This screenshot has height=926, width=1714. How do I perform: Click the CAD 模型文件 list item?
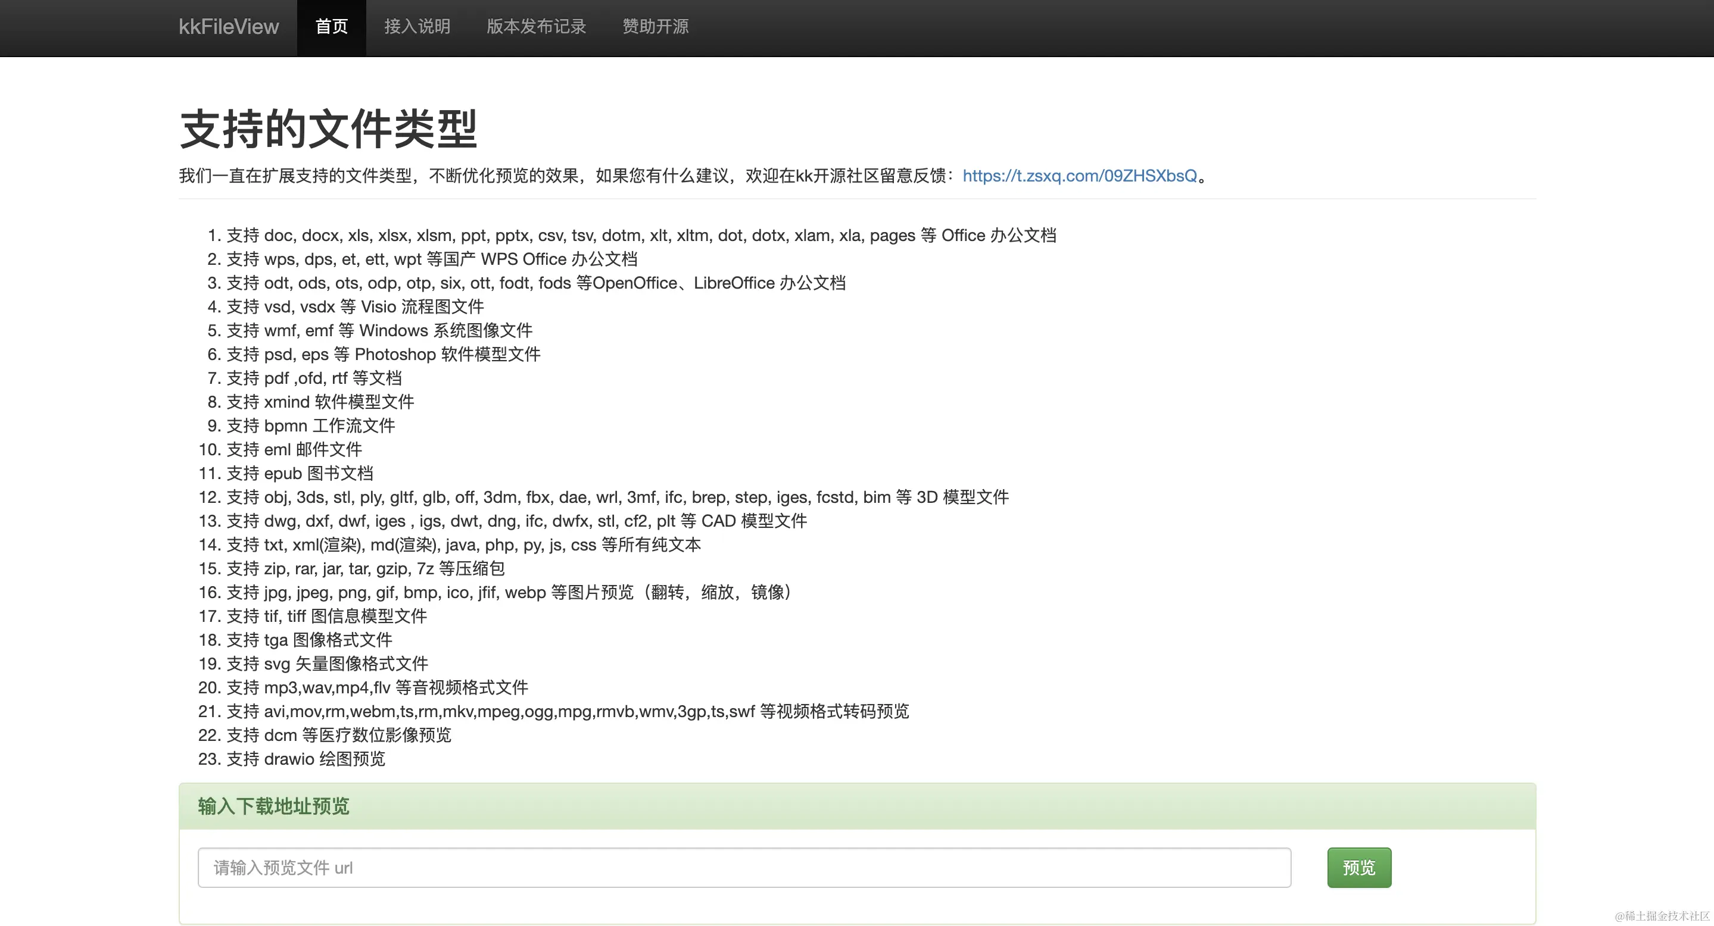click(517, 521)
